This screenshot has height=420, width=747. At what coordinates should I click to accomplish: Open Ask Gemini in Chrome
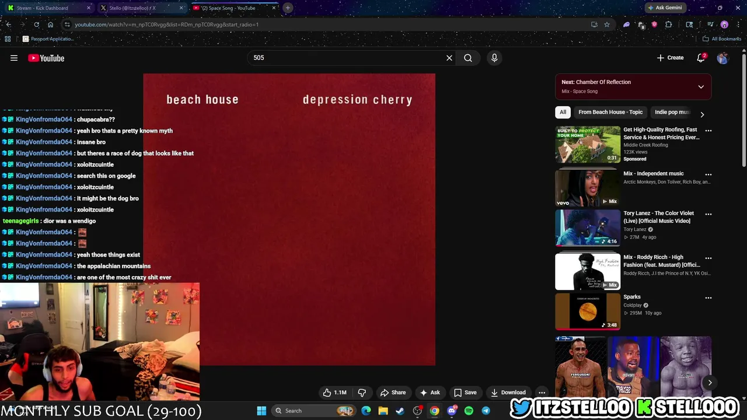click(x=665, y=8)
